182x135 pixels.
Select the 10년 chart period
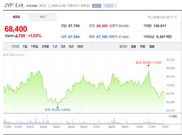click(x=80, y=46)
